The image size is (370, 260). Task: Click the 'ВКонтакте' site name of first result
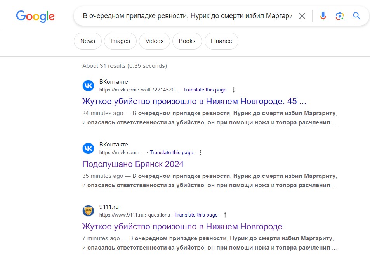[x=113, y=82]
